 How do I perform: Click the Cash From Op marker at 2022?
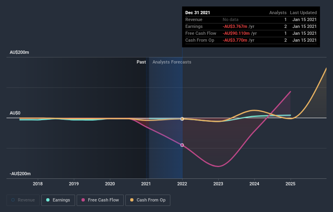tap(182, 119)
